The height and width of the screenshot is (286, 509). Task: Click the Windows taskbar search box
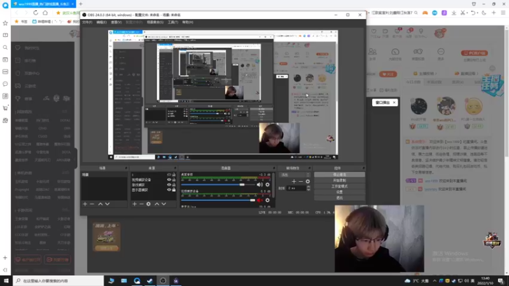click(59, 281)
